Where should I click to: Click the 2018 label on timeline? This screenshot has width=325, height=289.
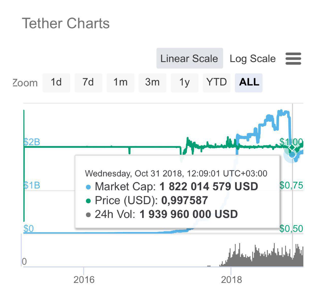click(231, 280)
